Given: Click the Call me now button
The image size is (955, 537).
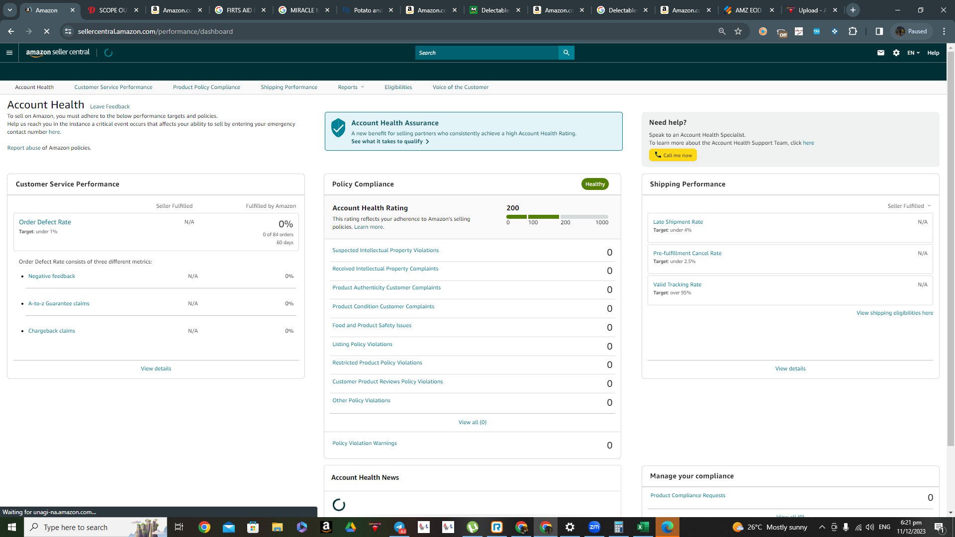Looking at the screenshot, I should coord(673,155).
